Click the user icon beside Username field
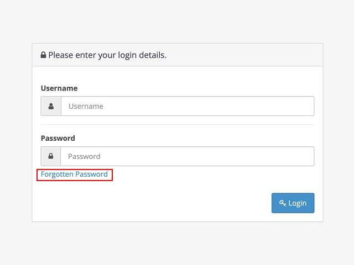 point(51,106)
